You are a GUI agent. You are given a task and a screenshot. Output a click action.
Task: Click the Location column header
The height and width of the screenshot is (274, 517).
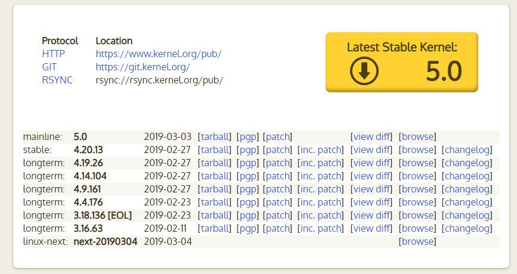tap(114, 41)
